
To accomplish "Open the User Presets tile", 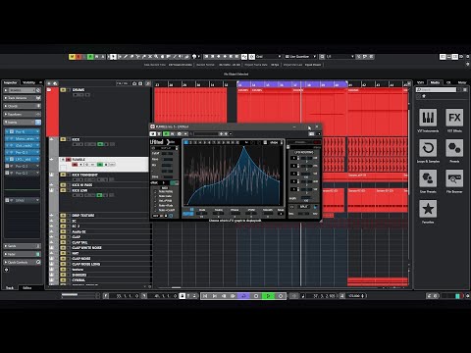I will tap(428, 178).
